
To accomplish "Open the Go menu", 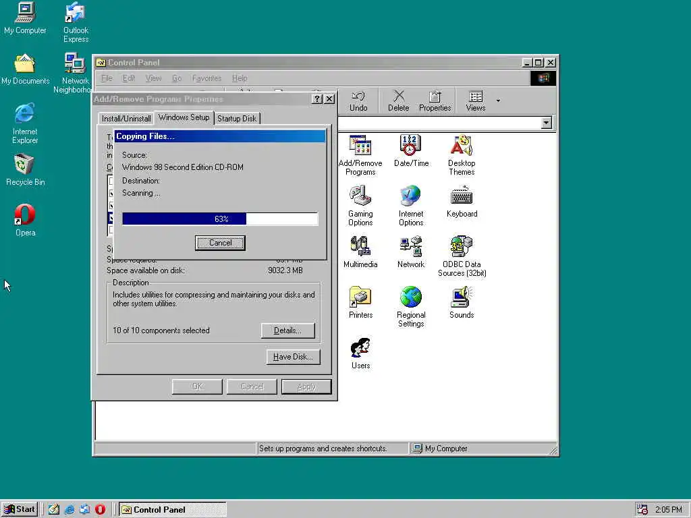I will click(177, 78).
